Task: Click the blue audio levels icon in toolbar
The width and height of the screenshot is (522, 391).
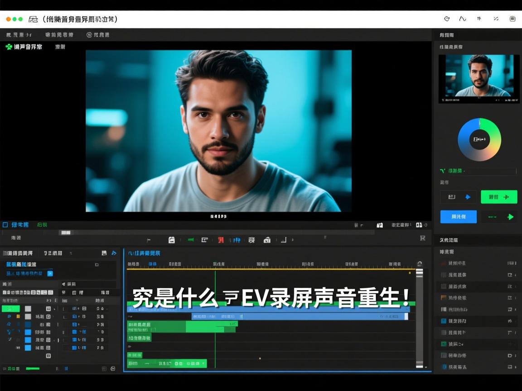Action: pos(237,240)
